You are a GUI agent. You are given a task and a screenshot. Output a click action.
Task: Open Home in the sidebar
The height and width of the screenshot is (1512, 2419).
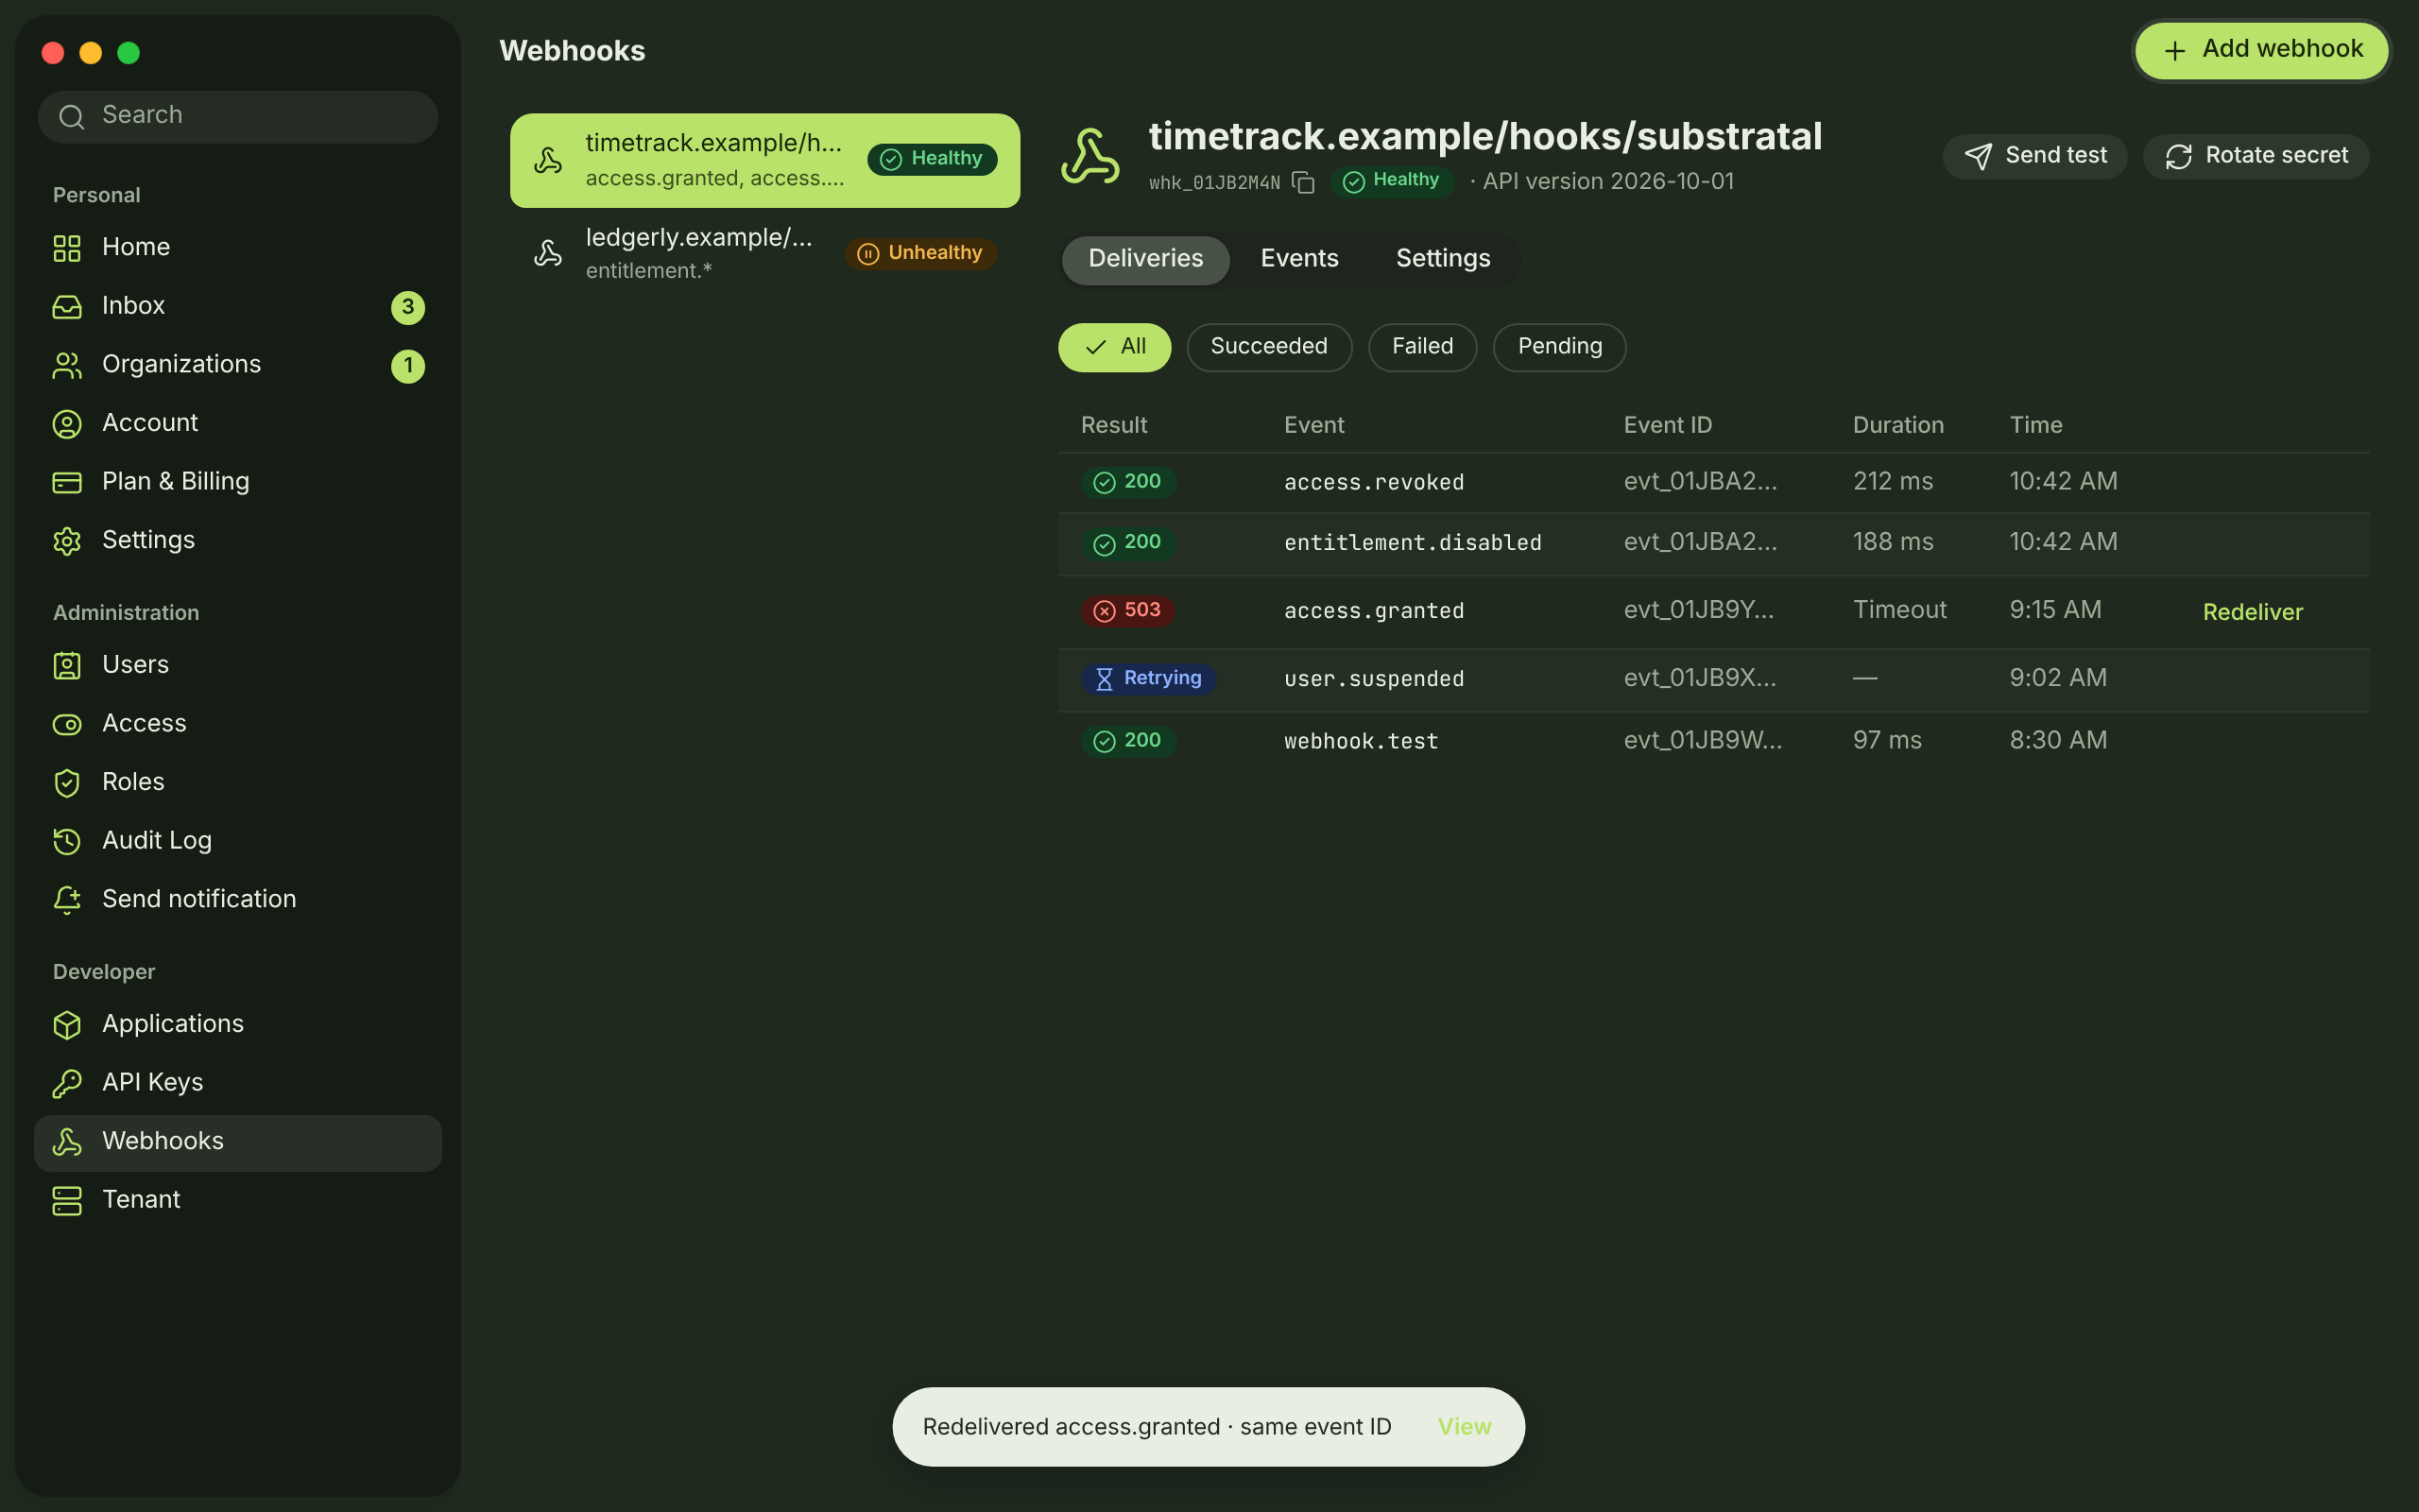point(238,248)
